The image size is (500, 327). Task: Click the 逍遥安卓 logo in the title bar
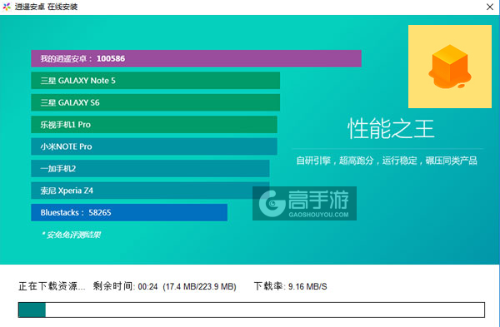point(7,7)
